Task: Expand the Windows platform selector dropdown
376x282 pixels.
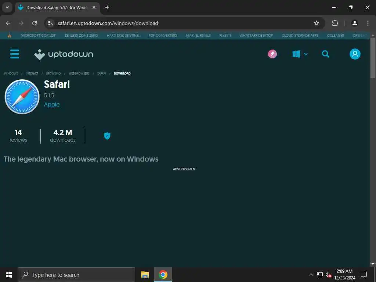Action: 300,54
